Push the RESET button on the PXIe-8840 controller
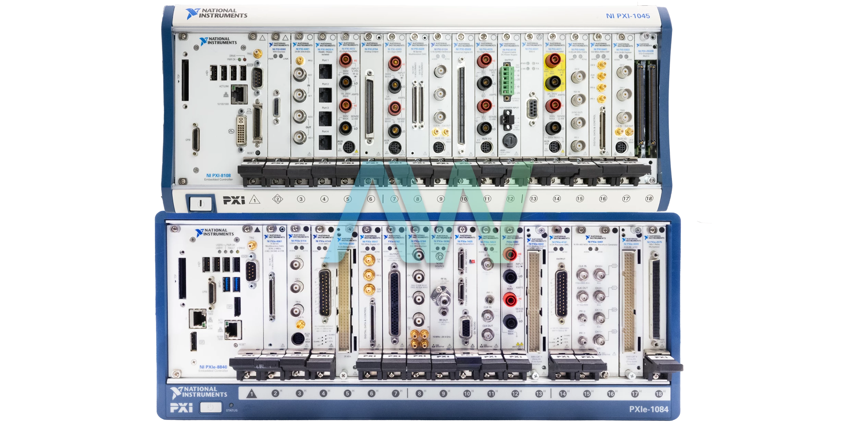Image resolution: width=857 pixels, height=424 pixels. pos(236,345)
